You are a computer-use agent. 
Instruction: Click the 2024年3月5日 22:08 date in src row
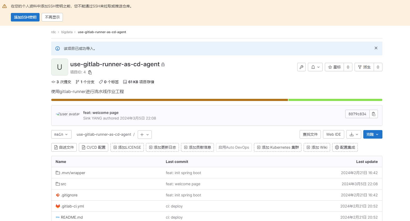point(360,184)
